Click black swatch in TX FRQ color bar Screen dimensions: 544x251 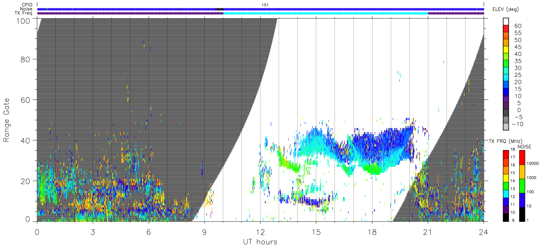[505, 217]
